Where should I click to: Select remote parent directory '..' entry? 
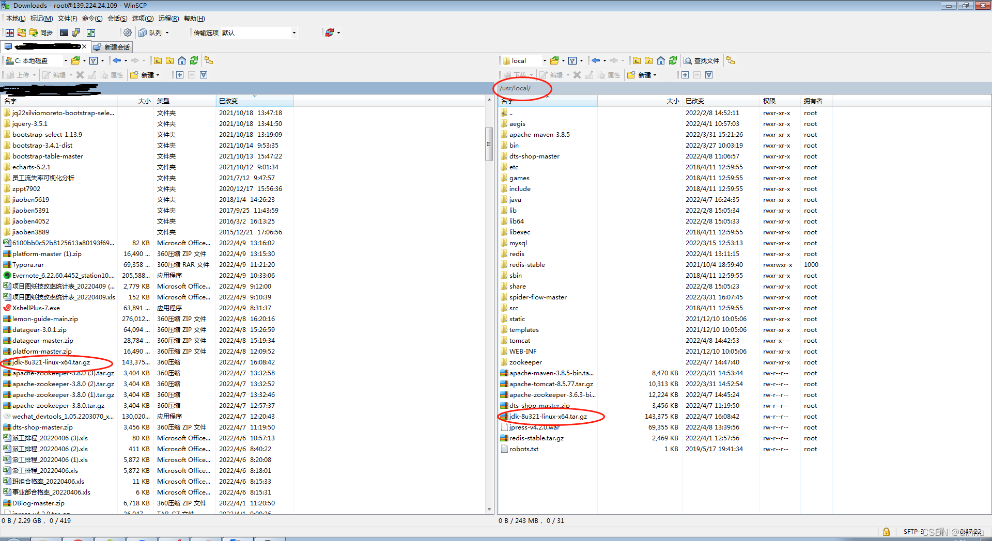[510, 113]
